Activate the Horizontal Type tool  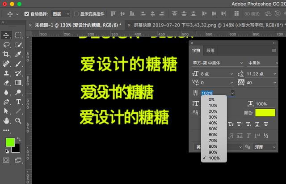point(18,102)
